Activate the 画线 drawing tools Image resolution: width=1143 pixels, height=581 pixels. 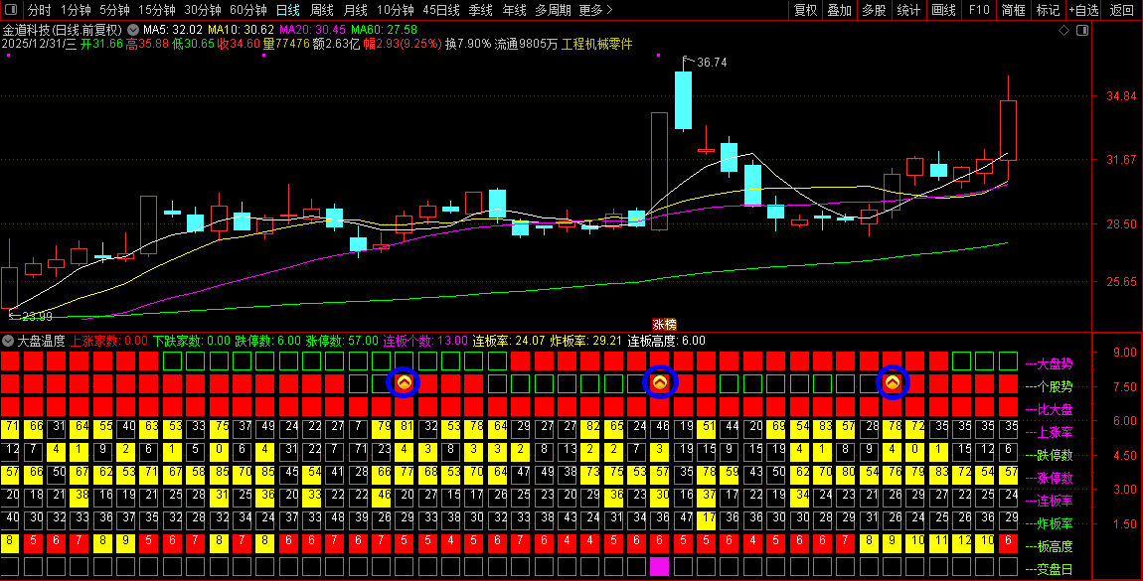click(943, 10)
